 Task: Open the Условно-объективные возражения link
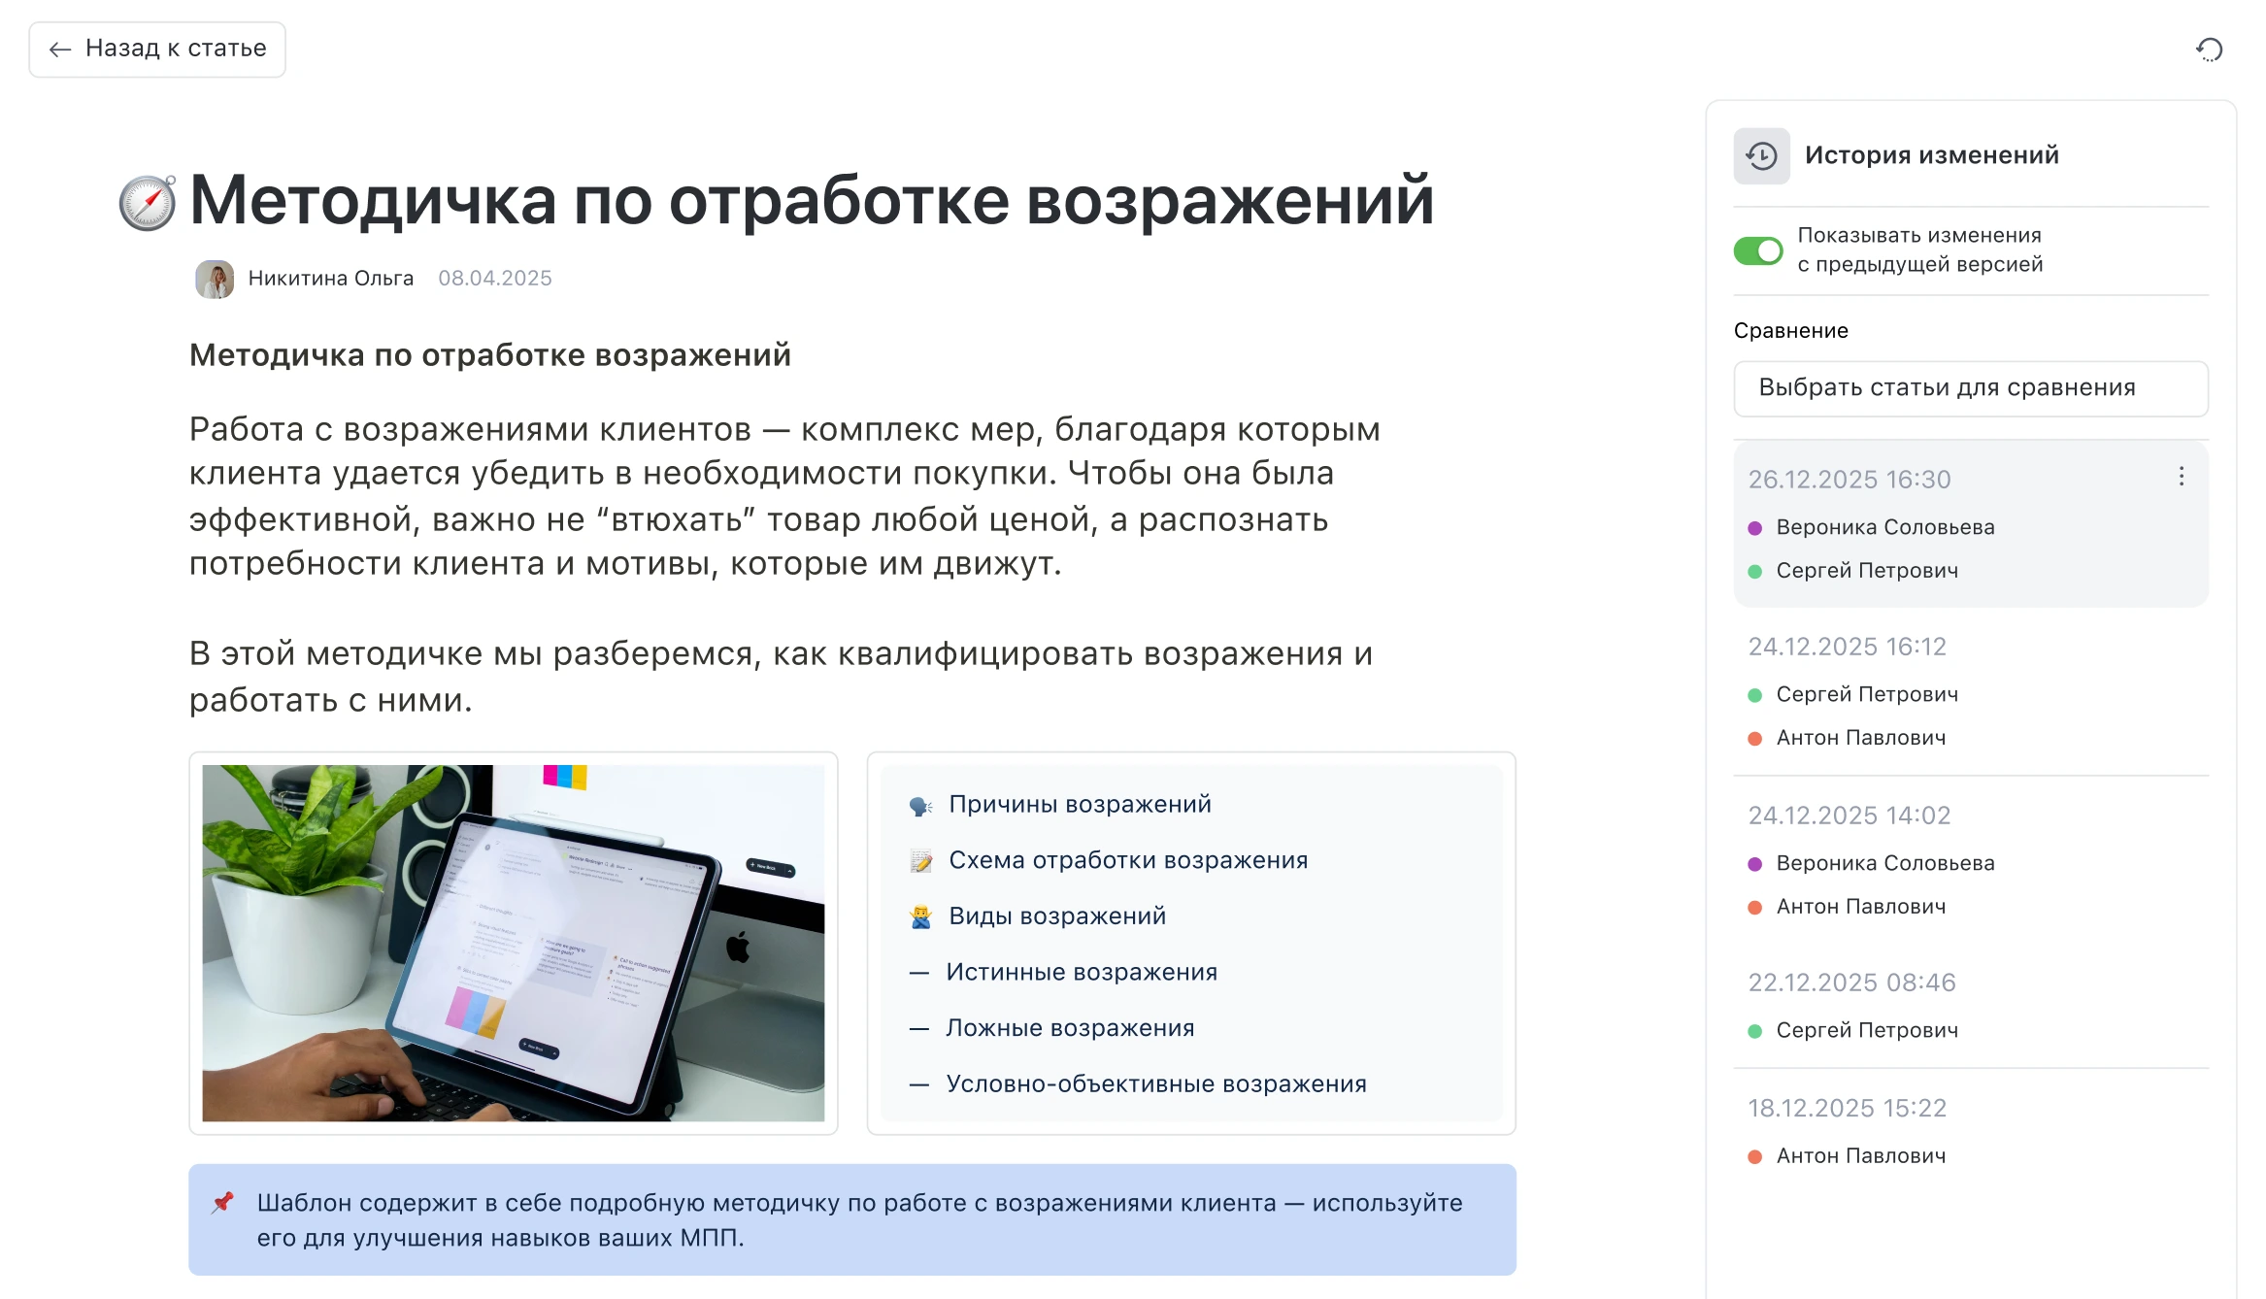[1155, 1084]
